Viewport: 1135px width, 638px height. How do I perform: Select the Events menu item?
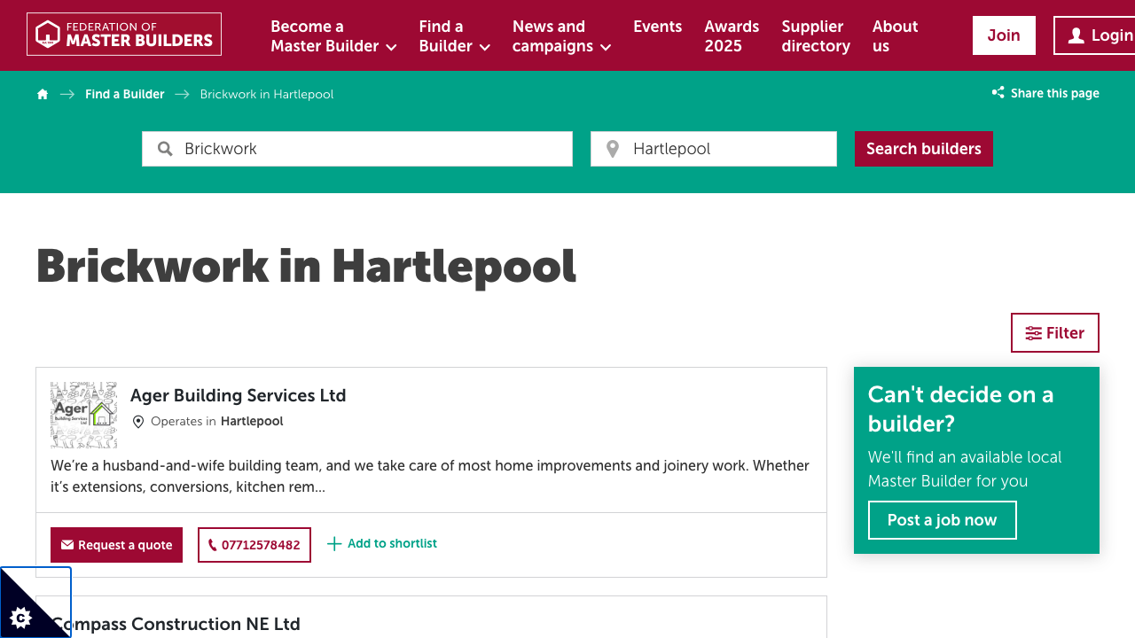(x=657, y=27)
